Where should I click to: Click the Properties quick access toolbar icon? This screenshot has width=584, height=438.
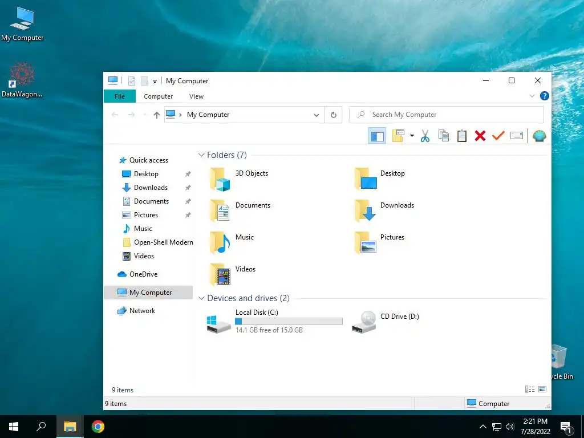pyautogui.click(x=132, y=81)
